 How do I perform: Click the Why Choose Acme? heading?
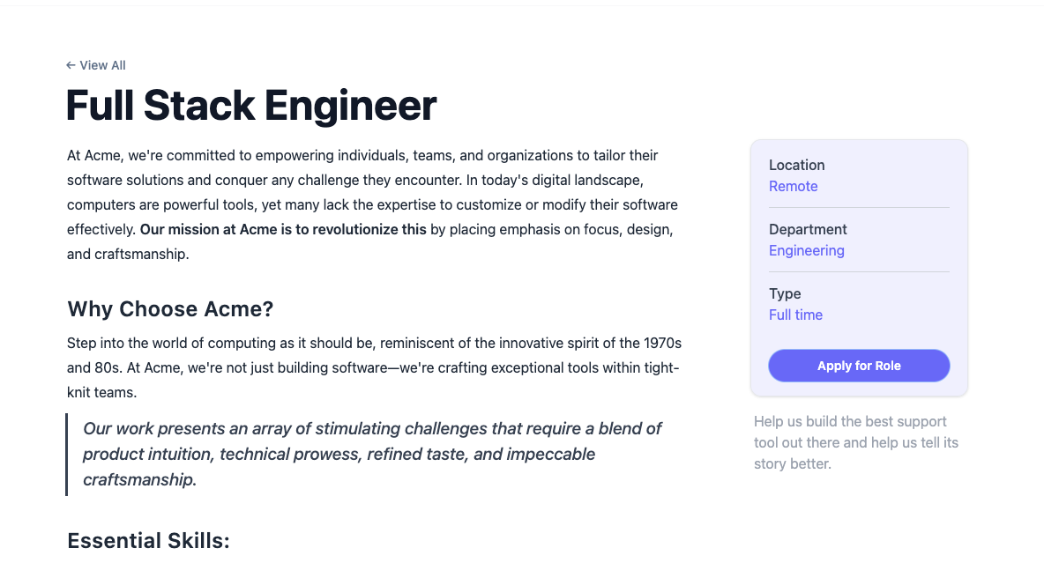point(170,308)
